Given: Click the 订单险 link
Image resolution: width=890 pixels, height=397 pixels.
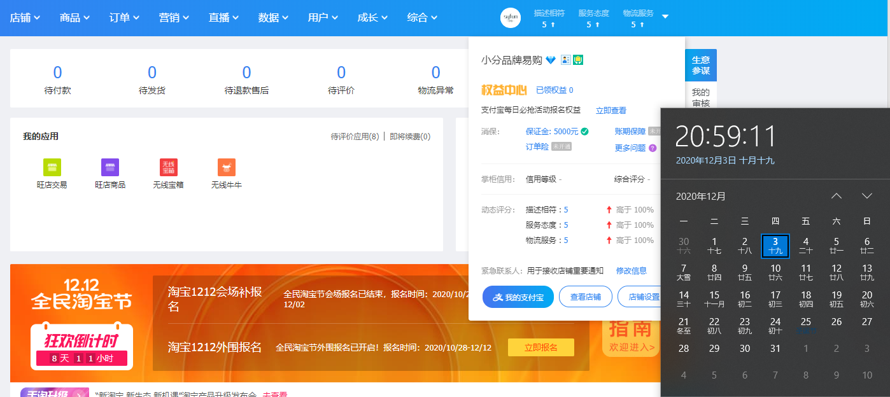Looking at the screenshot, I should tap(537, 146).
